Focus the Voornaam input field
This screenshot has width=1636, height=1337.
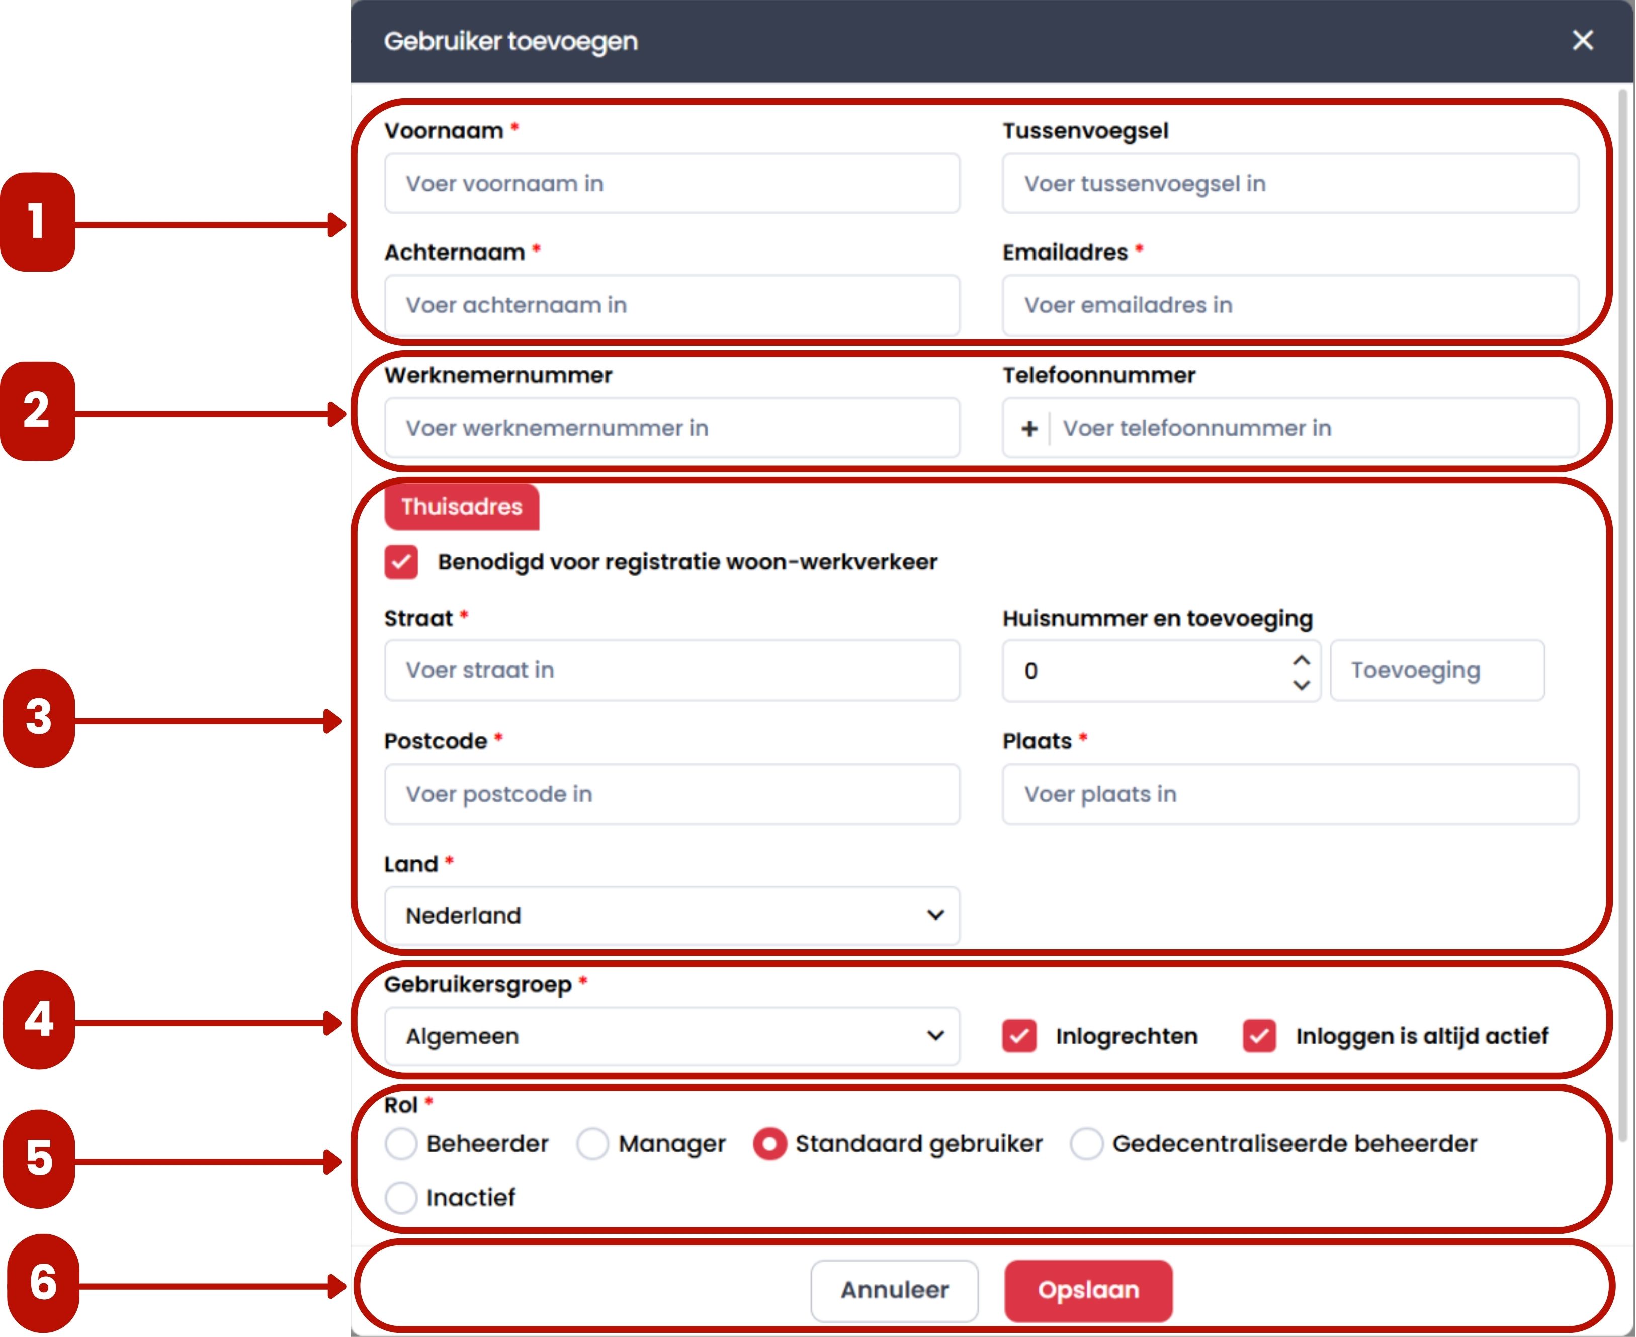click(672, 183)
